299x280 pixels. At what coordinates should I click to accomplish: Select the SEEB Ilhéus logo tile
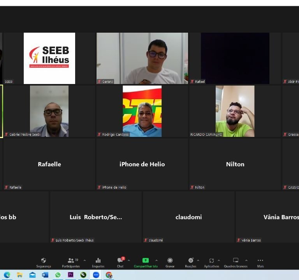[49, 58]
